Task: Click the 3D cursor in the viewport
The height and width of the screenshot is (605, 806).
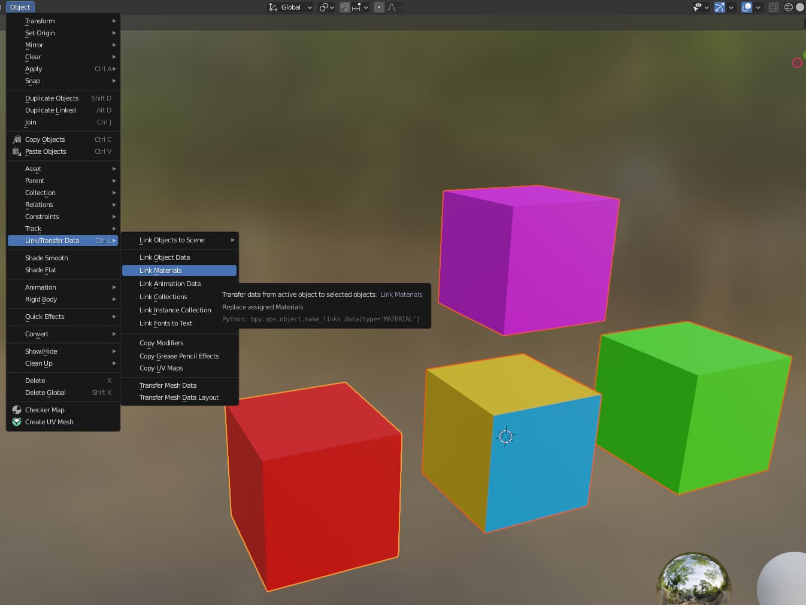Action: tap(505, 436)
